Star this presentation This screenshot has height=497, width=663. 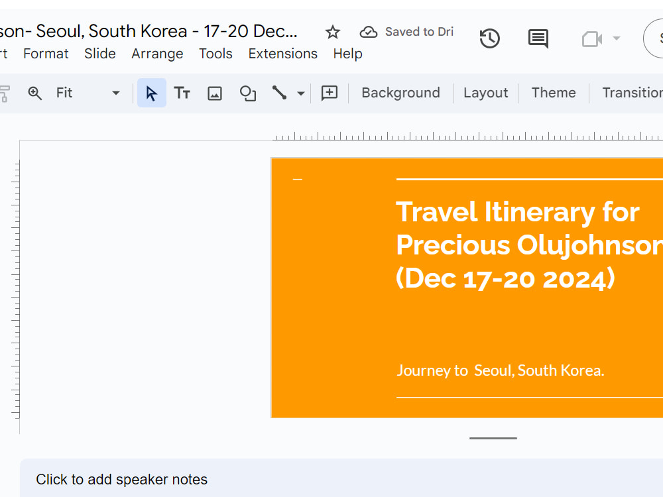click(332, 32)
